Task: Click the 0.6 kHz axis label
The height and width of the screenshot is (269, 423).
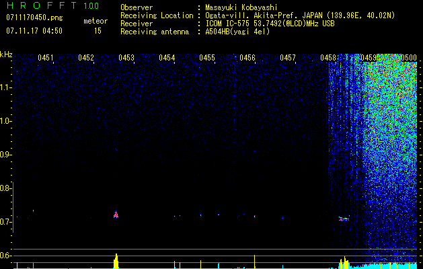Action: 5,256
